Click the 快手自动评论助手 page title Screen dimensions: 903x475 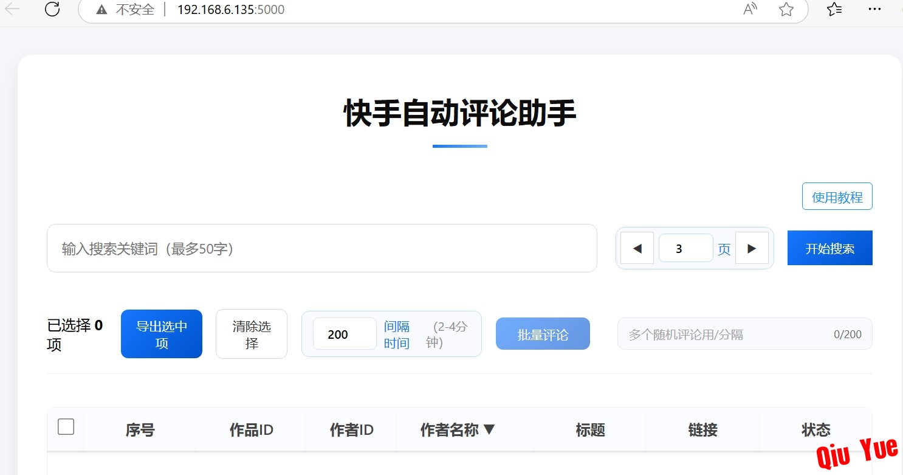[460, 113]
